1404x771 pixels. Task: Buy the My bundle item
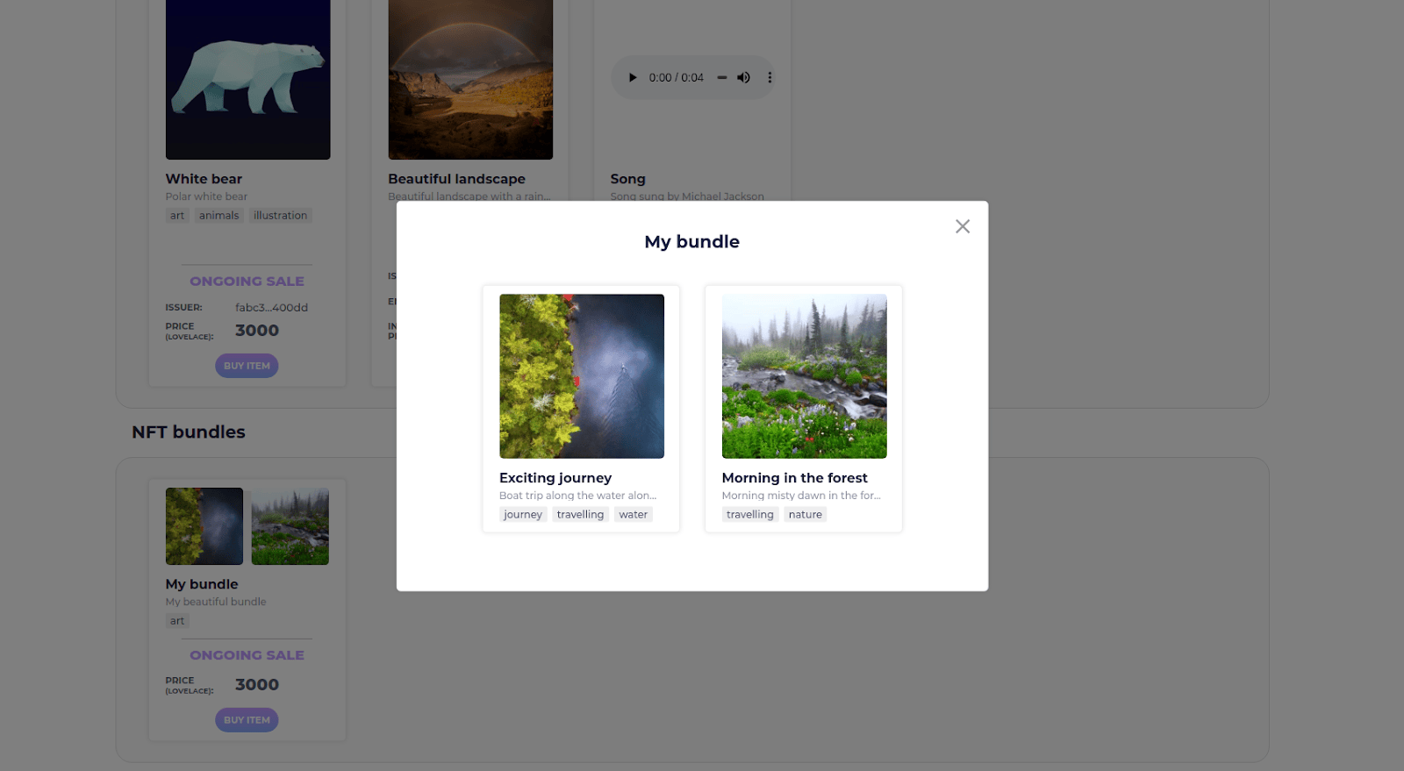pos(247,720)
